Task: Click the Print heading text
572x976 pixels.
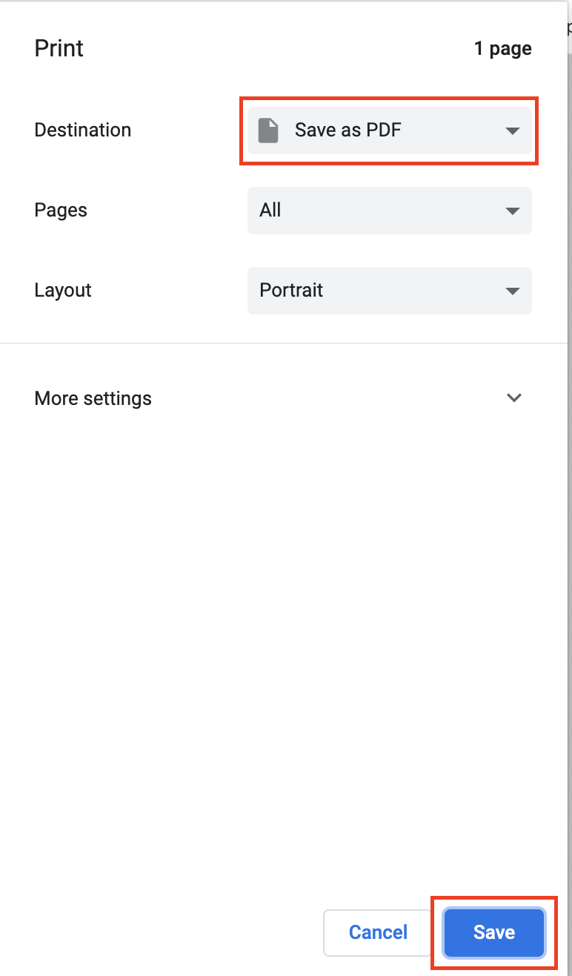Action: (59, 48)
